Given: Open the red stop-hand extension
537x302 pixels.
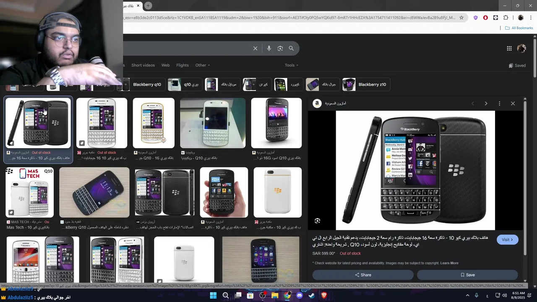Looking at the screenshot, I should tap(485, 18).
